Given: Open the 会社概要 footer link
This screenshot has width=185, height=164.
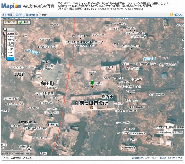Looking at the screenshot, I should tap(136, 158).
